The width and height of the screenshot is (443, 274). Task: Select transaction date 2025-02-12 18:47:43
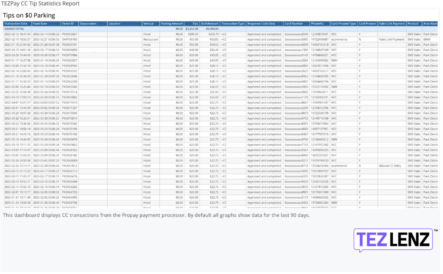(x=17, y=34)
